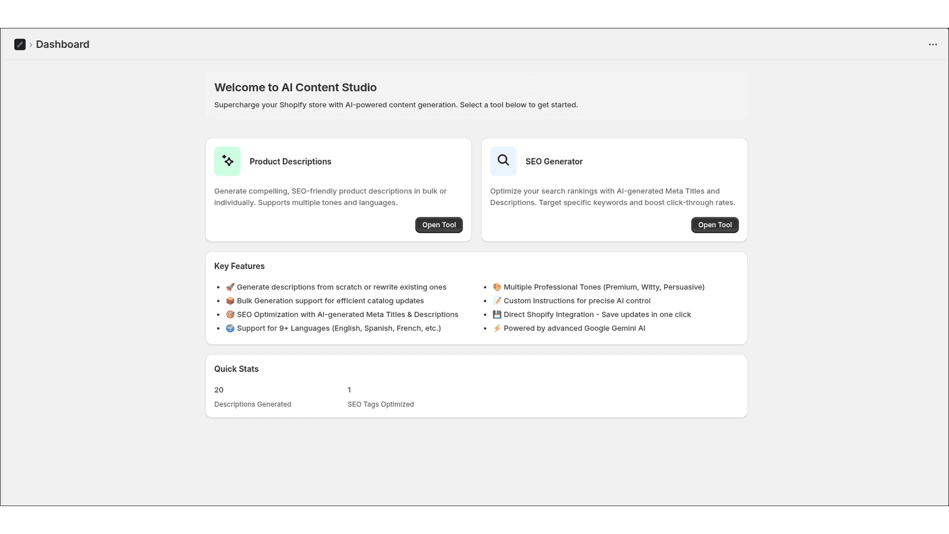
Task: Click the package icon beside Bulk Generation
Action: click(x=230, y=300)
